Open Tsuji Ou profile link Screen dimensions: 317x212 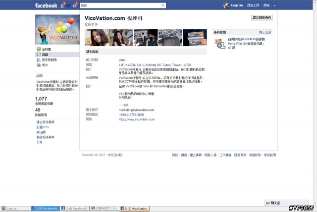[x=237, y=5]
